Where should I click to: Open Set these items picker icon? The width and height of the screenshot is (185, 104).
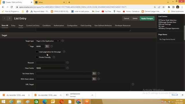(x=94, y=73)
